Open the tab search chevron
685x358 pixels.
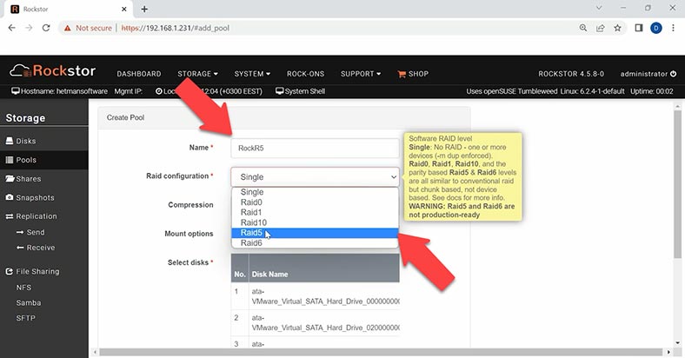(599, 8)
